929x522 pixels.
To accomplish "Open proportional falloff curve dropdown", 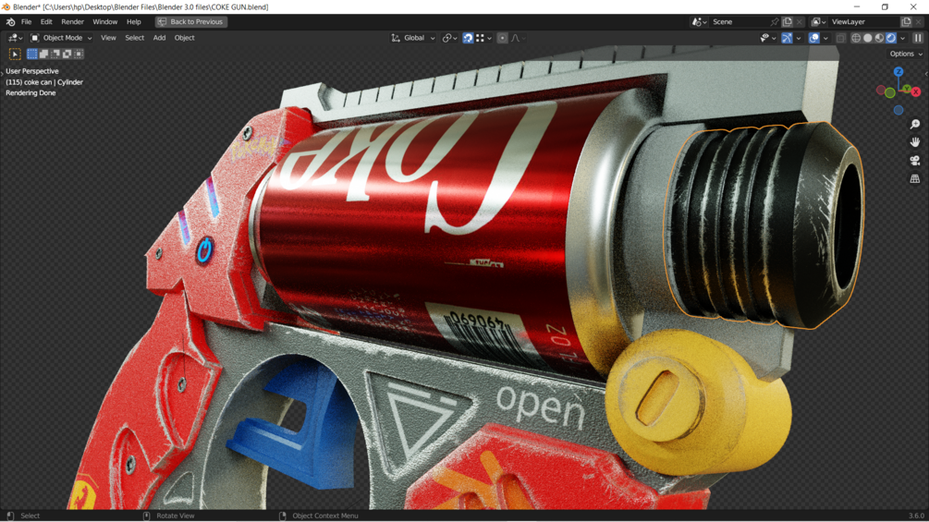I will [519, 38].
